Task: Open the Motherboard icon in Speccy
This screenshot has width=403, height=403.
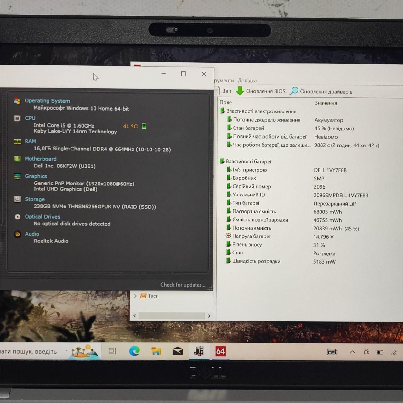Action: pyautogui.click(x=17, y=159)
